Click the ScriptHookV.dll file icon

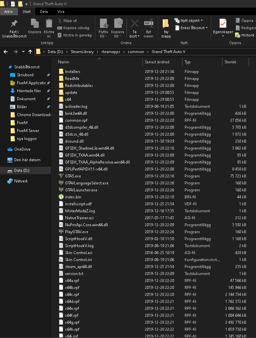[x=61, y=238]
